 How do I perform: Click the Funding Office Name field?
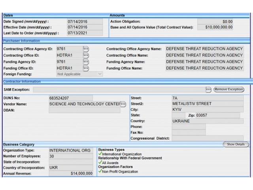pyautogui.click(x=205, y=68)
